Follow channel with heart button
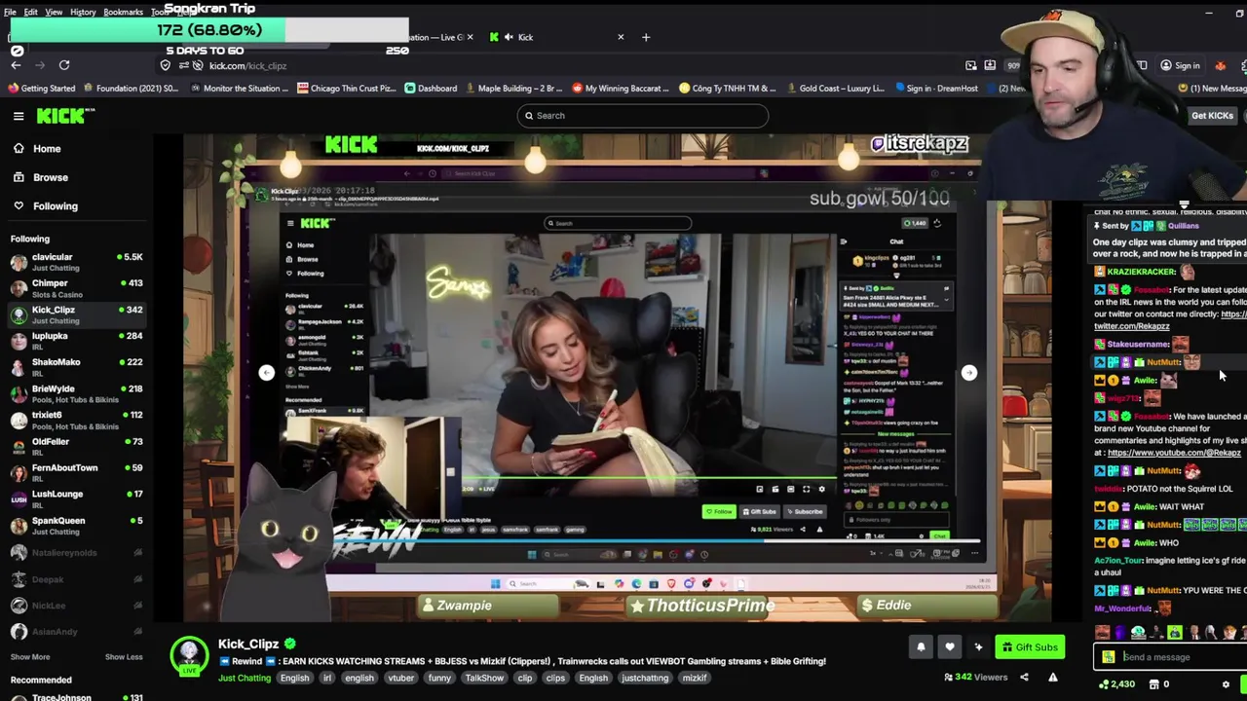Viewport: 1247px width, 701px height. click(x=950, y=646)
